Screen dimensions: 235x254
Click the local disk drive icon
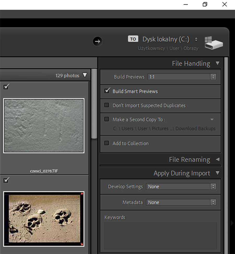(x=214, y=43)
